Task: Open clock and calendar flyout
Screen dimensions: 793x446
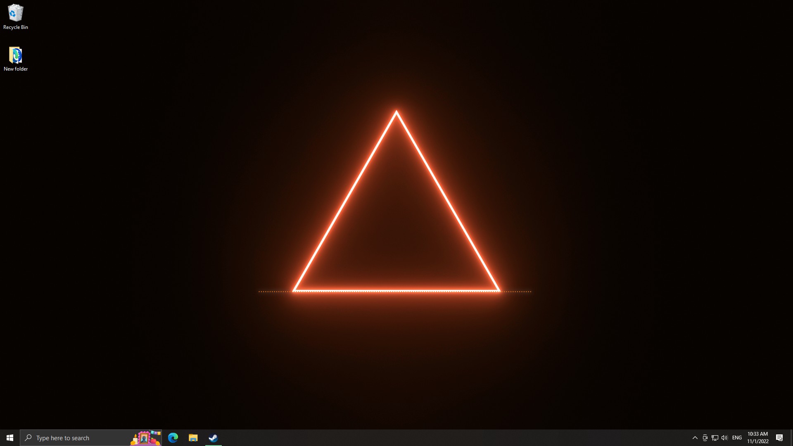Action: click(x=757, y=434)
